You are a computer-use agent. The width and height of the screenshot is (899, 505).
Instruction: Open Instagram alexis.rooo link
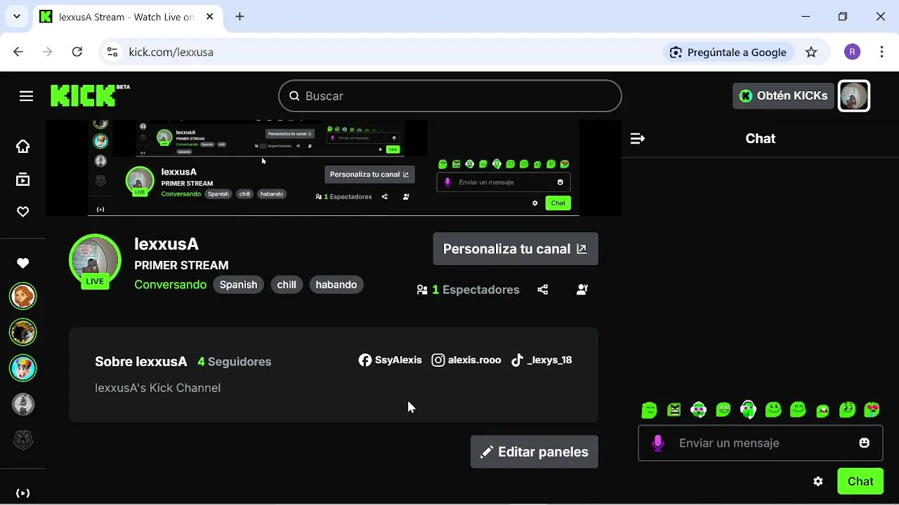click(x=466, y=360)
